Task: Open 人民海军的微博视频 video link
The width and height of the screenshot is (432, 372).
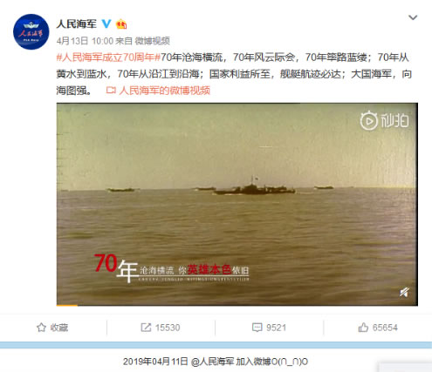Action: [164, 91]
